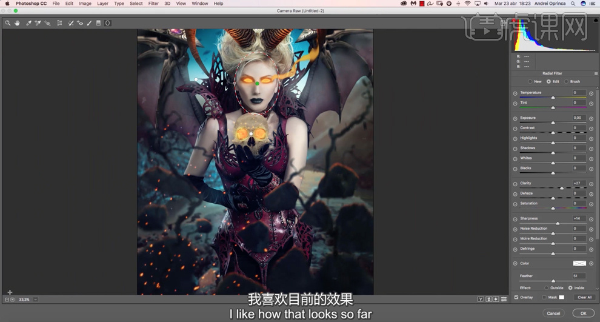The width and height of the screenshot is (600, 322).
Task: Select the Red Eye Removal tool
Action: click(80, 23)
